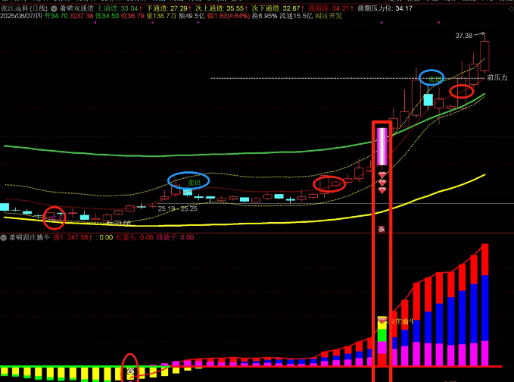Image resolution: width=514 pixels, height=382 pixels.
Task: Click the float value 流通15.5亿
Action: tap(296, 16)
